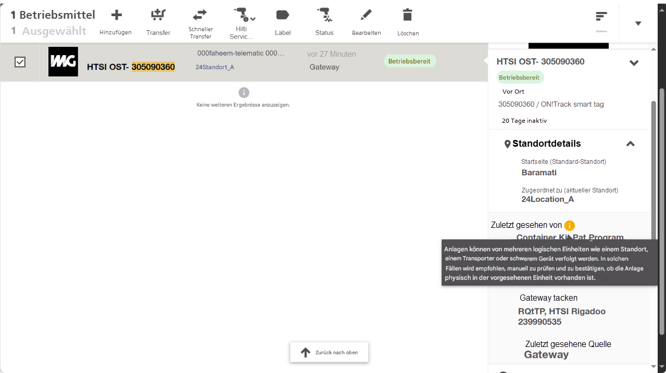Viewport: 666px width, 373px height.
Task: Collapse the HTSI OST details header chevron
Action: (x=634, y=63)
